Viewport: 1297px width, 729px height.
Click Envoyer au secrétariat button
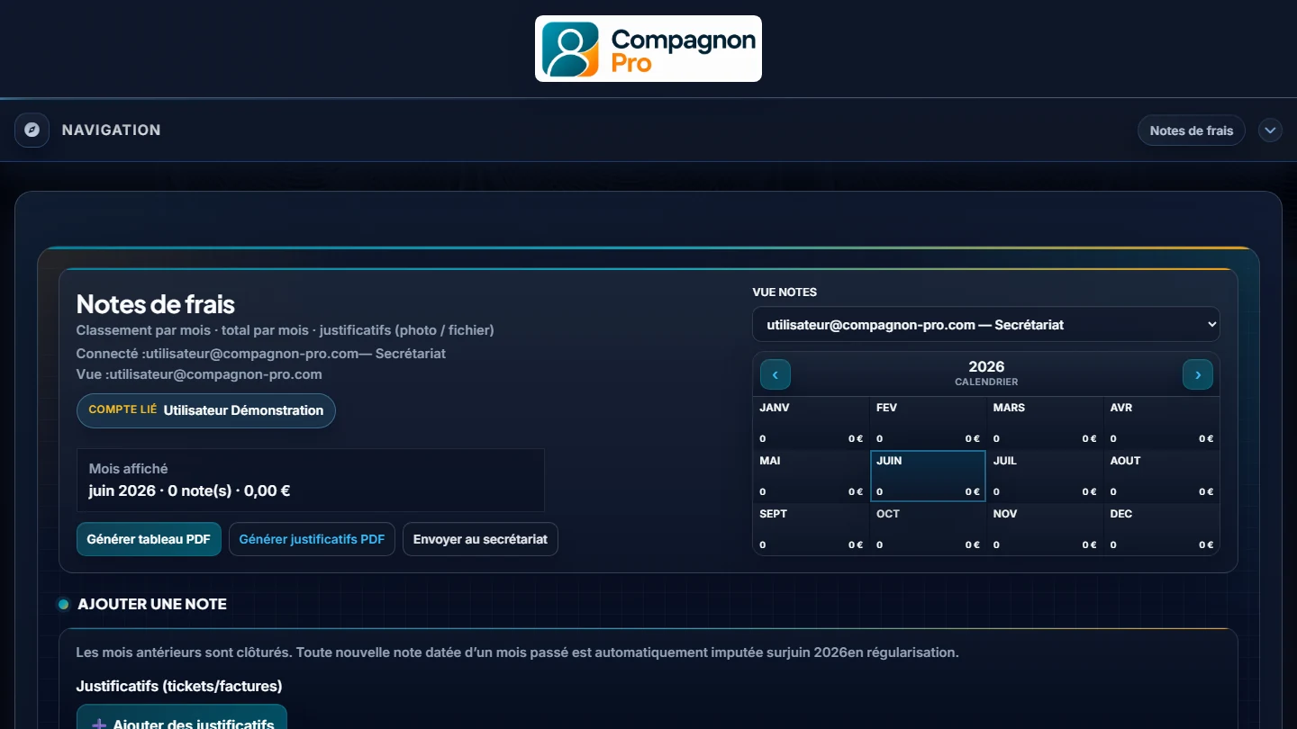tap(480, 539)
